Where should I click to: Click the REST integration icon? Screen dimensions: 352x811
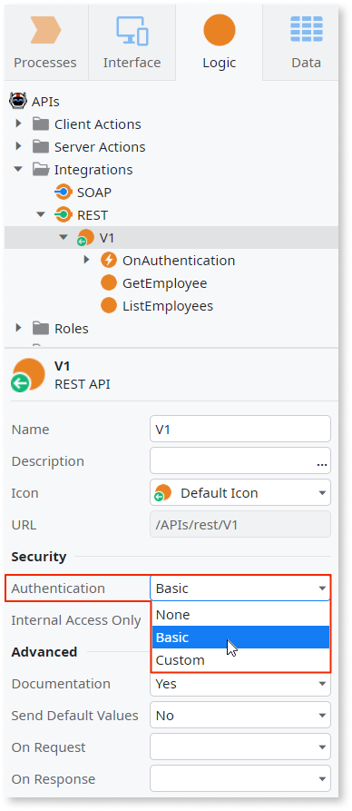tap(64, 215)
